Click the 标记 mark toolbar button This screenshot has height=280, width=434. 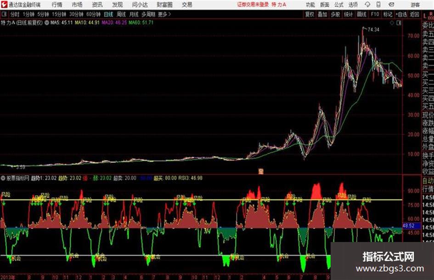pos(388,14)
